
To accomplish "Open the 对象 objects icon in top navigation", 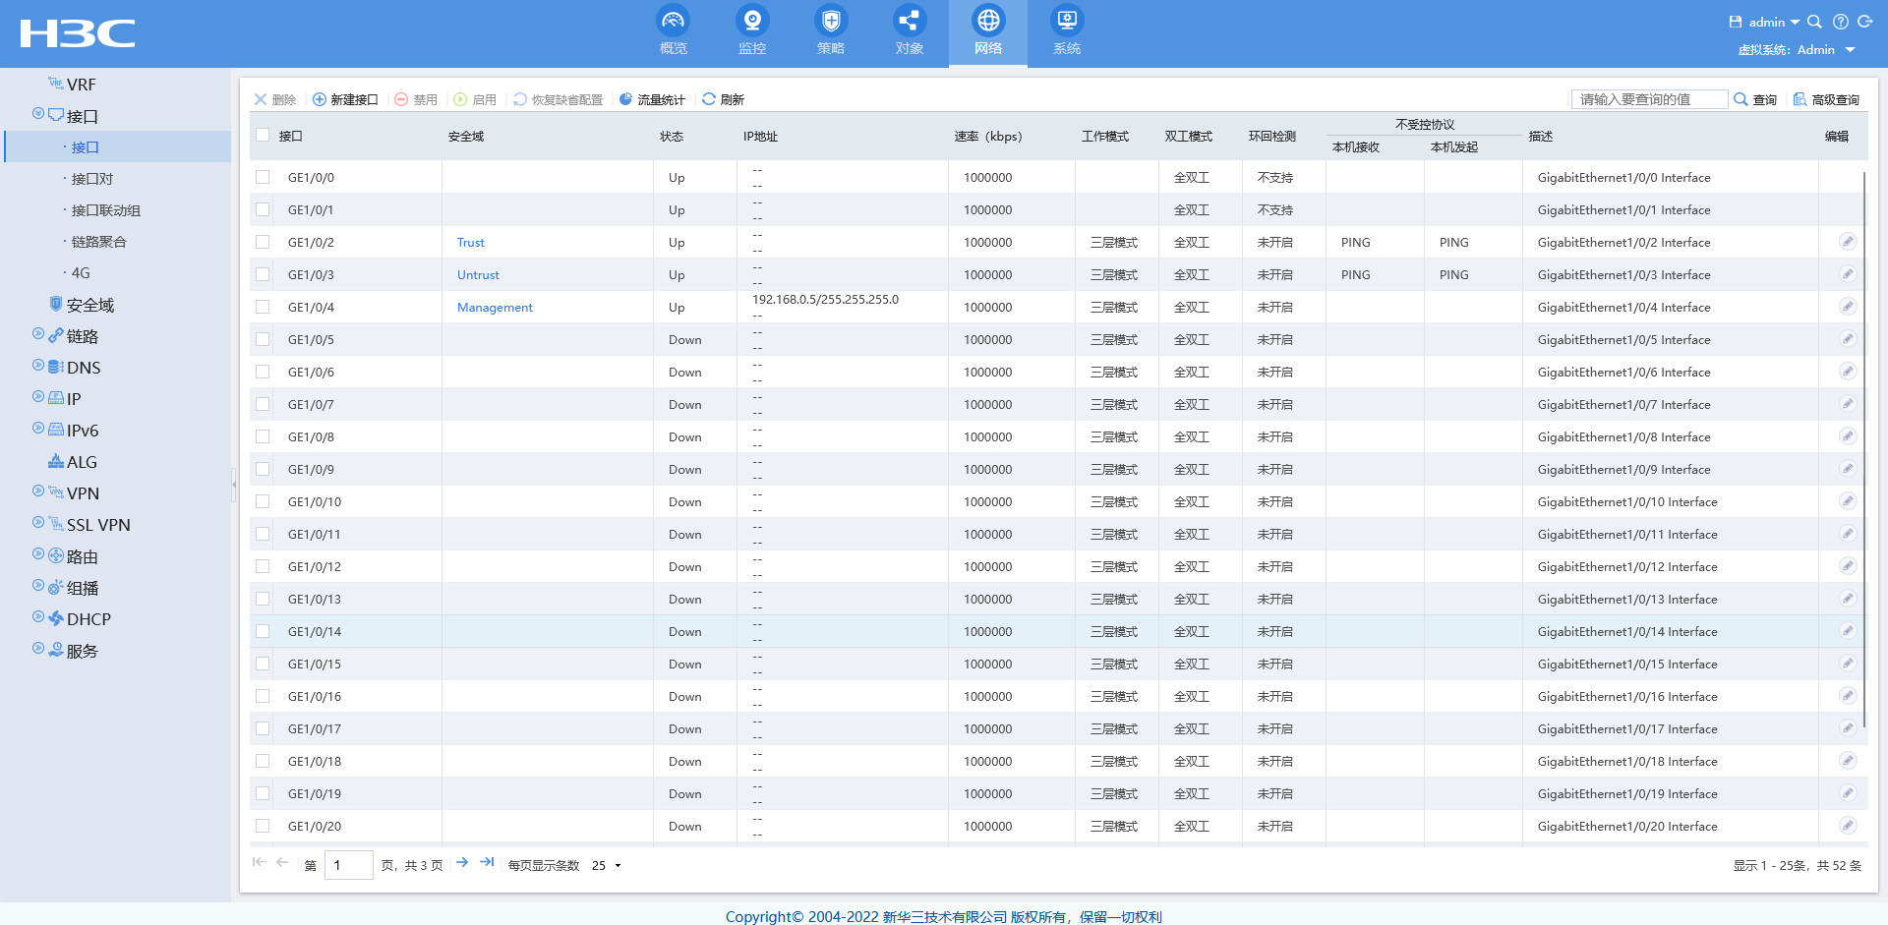I will point(909,21).
